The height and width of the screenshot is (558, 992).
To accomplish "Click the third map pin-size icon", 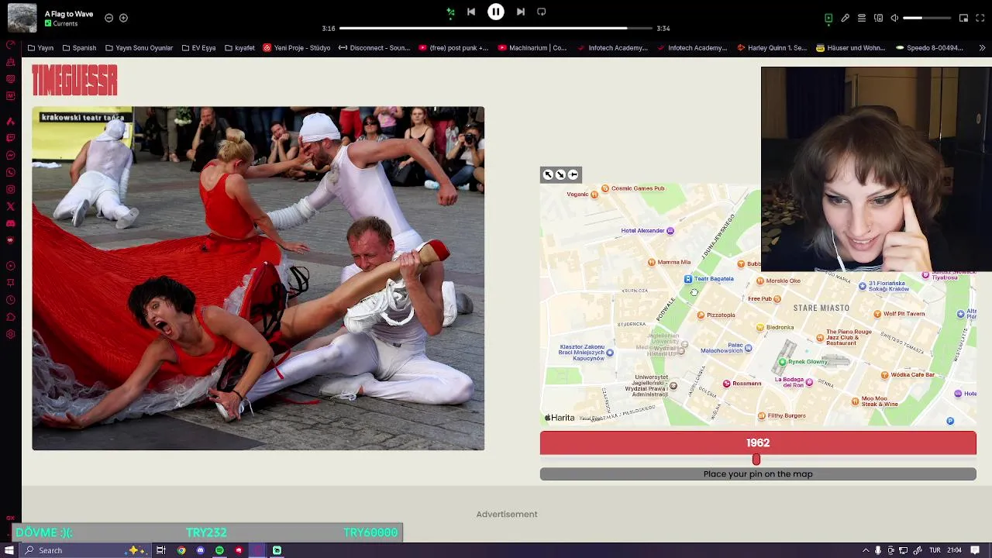I will click(573, 174).
